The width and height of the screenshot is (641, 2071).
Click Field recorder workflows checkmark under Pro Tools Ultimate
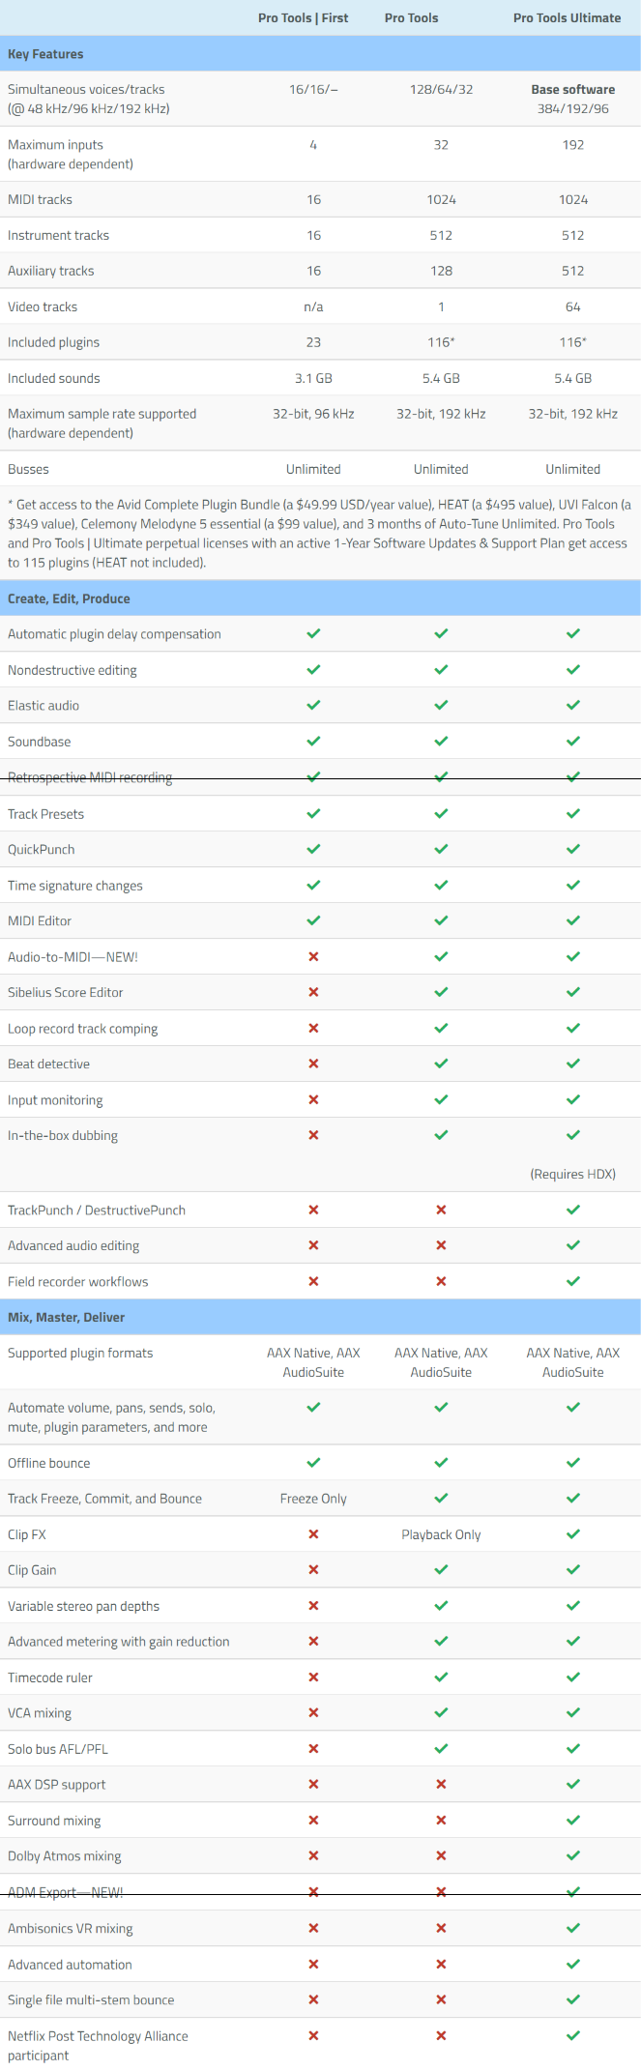(573, 1282)
